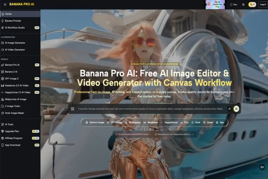Select Banana Pro AI model
The image size is (268, 179).
click(x=20, y=65)
